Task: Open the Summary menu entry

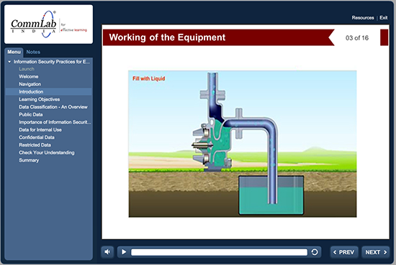Action: (x=29, y=160)
